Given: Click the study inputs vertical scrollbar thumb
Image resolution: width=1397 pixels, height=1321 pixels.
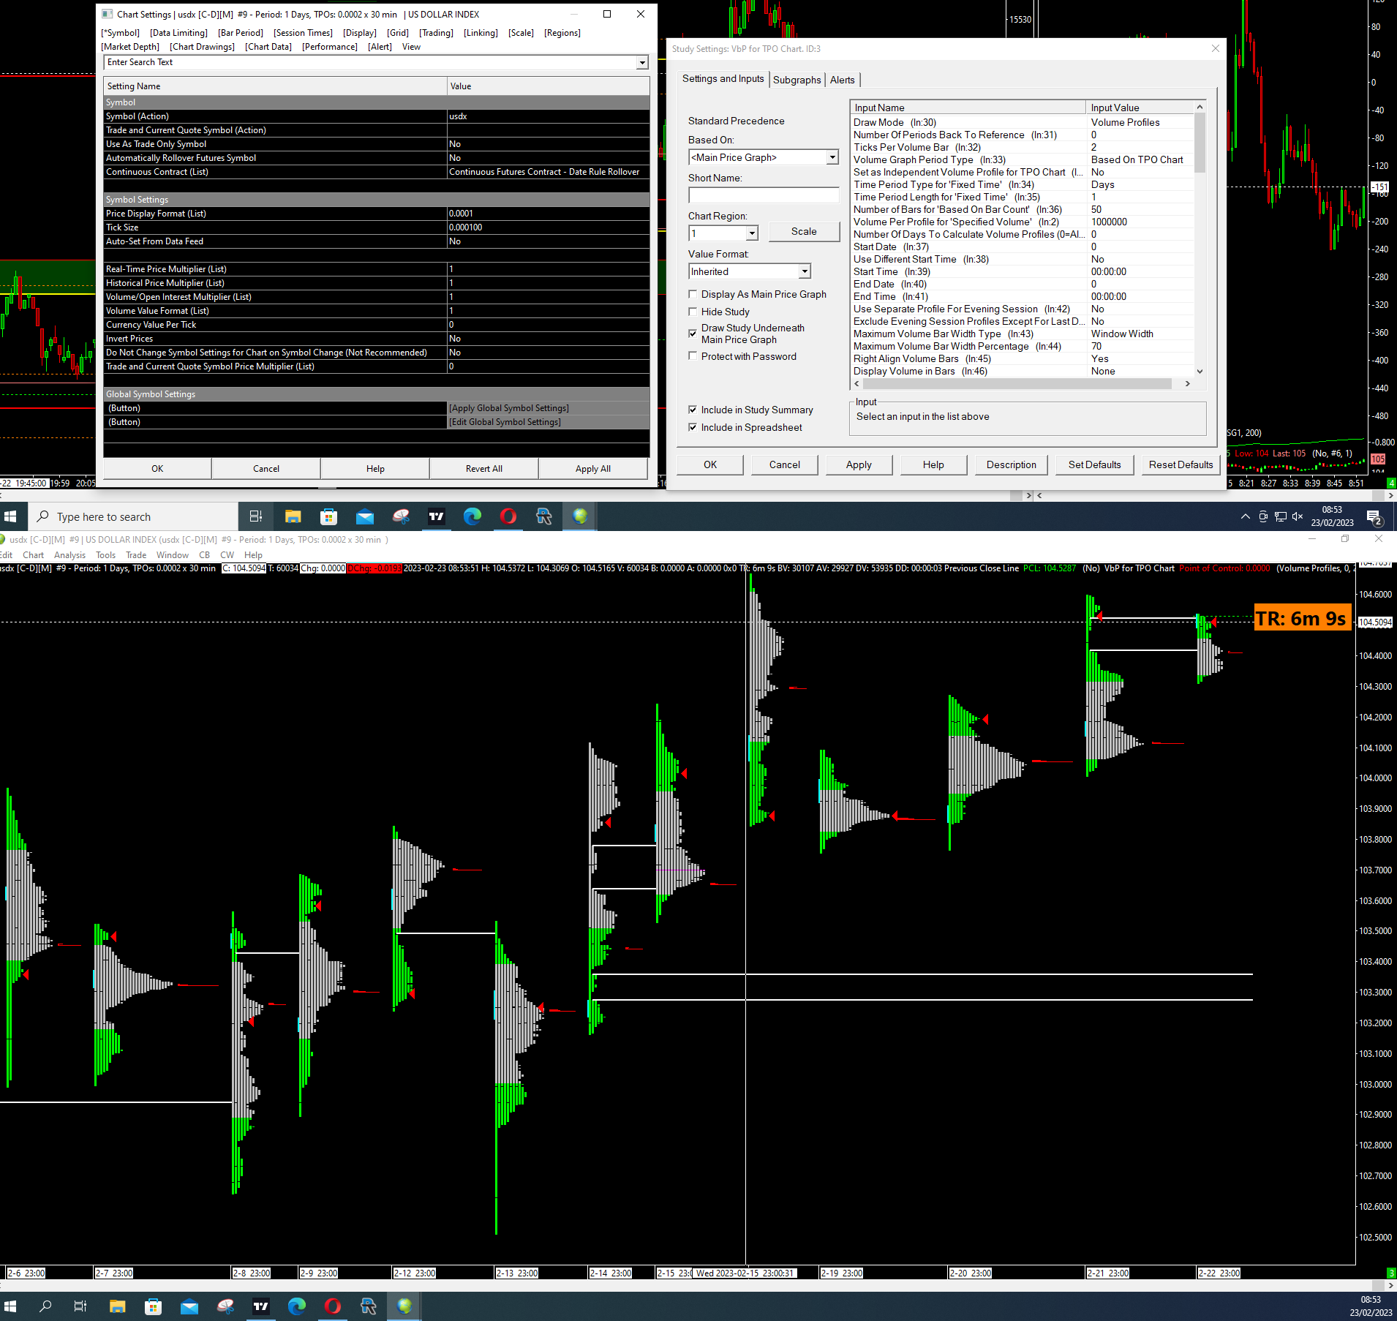Looking at the screenshot, I should [1200, 143].
